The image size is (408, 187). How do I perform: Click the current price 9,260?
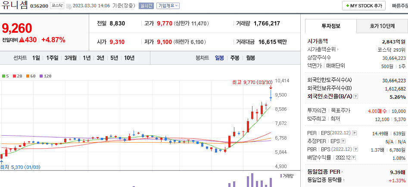tap(17, 28)
